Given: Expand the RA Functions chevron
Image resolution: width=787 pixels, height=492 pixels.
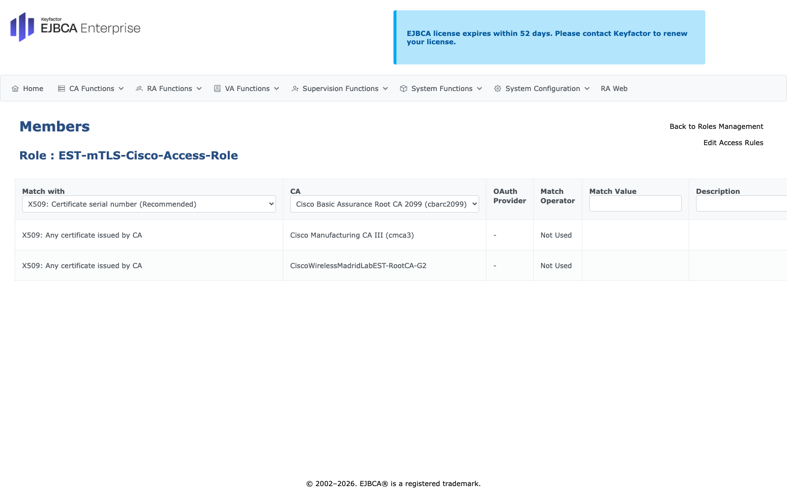Looking at the screenshot, I should 199,89.
